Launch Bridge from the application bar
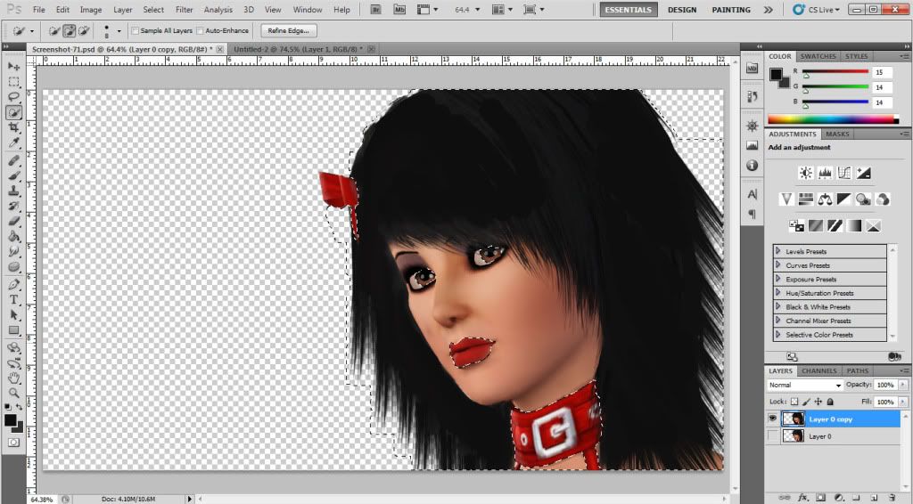Viewport: 913px width, 504px height. pos(375,9)
